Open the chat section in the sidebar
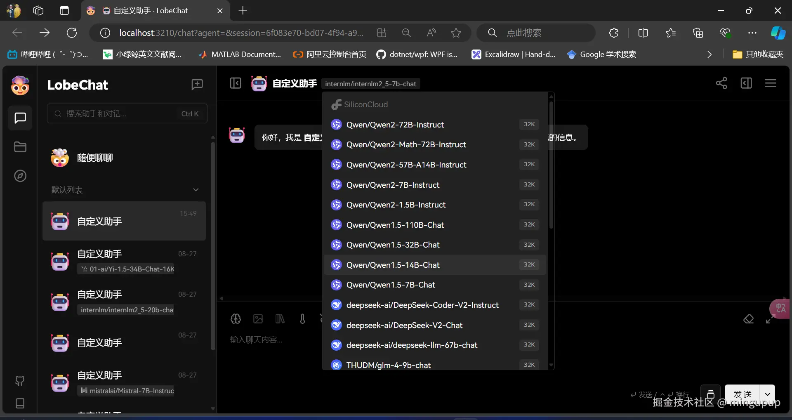Viewport: 792px width, 420px height. point(20,118)
